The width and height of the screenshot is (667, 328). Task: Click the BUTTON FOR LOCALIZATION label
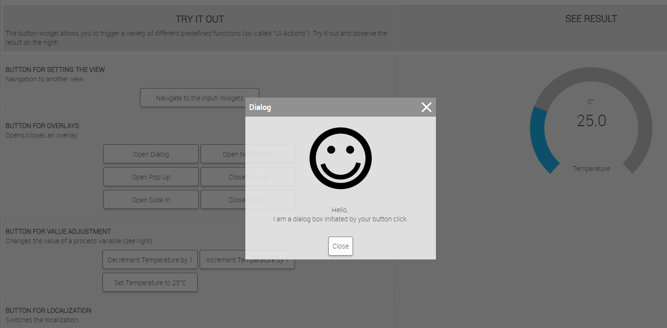click(x=49, y=310)
